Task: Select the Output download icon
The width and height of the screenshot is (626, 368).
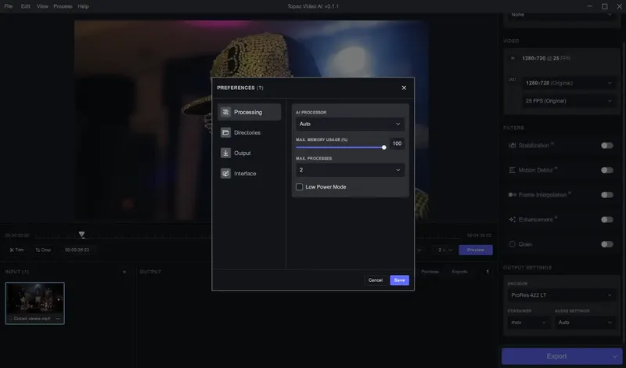Action: (225, 153)
